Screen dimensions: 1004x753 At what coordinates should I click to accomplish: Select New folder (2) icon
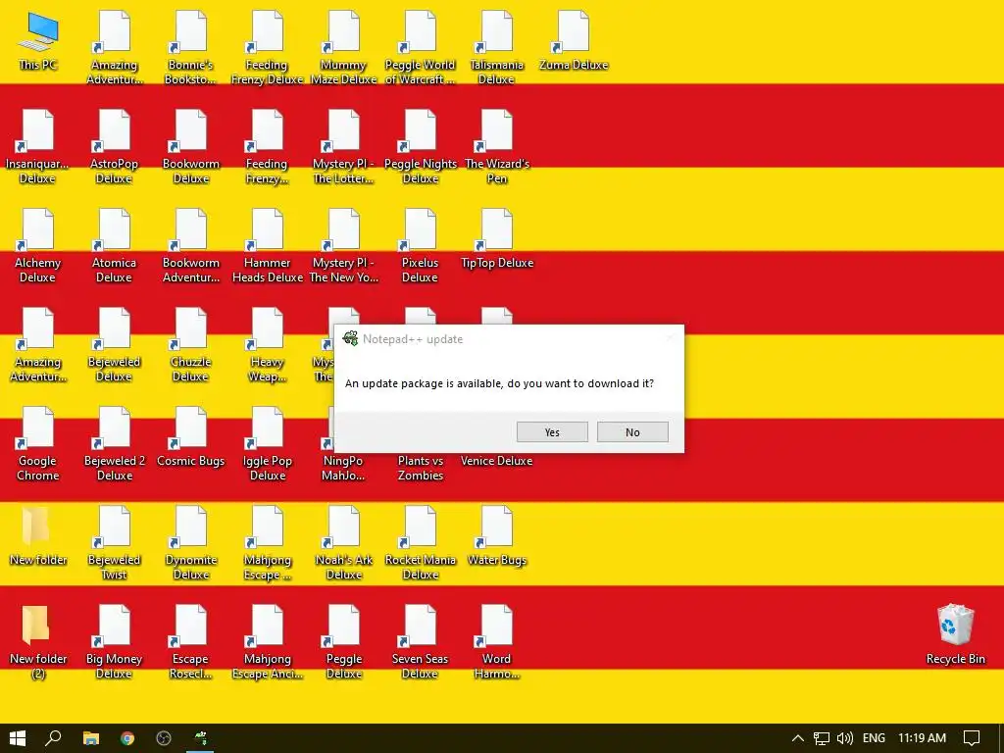pyautogui.click(x=38, y=643)
